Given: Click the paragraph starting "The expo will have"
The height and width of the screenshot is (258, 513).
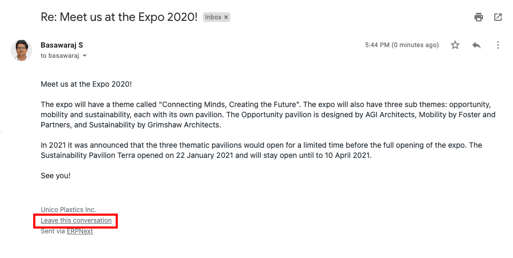Looking at the screenshot, I should [x=268, y=115].
